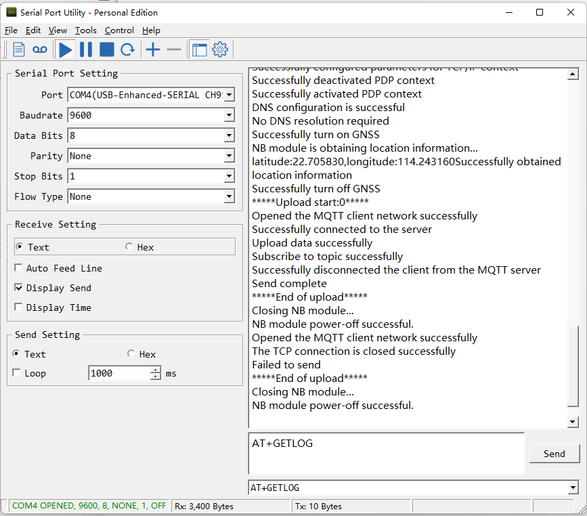Expand the Port COM4 dropdown
Viewport: 587px width, 516px height.
point(230,95)
